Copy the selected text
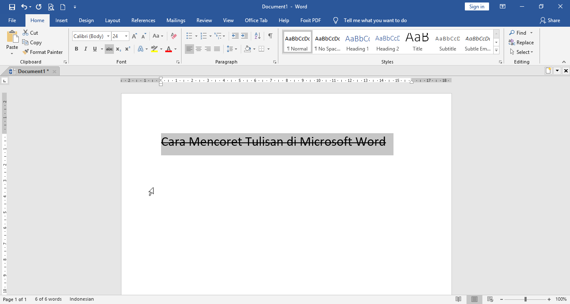570x304 pixels. point(32,42)
